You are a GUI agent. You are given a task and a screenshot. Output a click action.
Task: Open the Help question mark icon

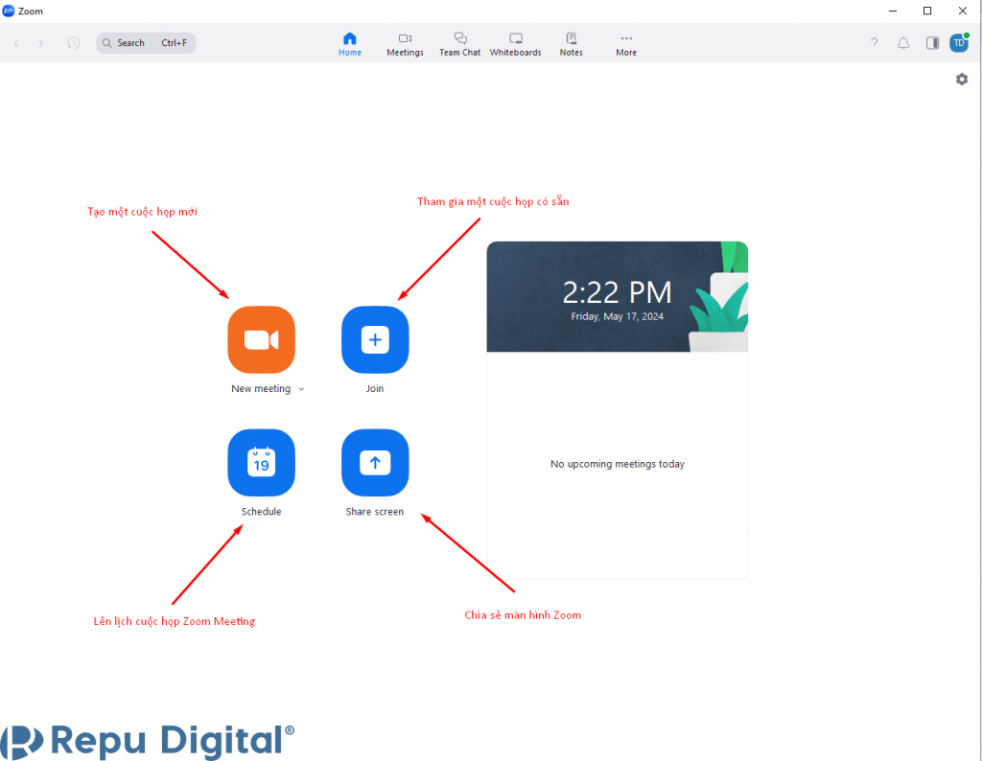(875, 42)
